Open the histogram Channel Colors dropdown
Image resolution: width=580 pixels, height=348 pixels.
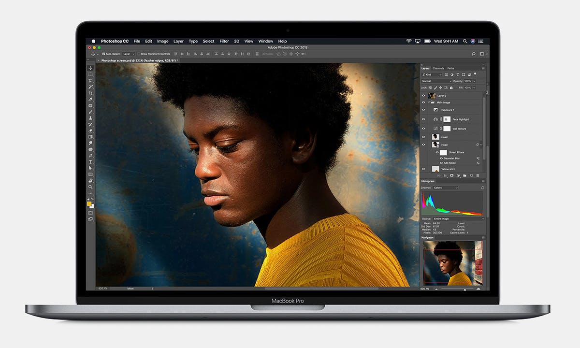pos(445,188)
